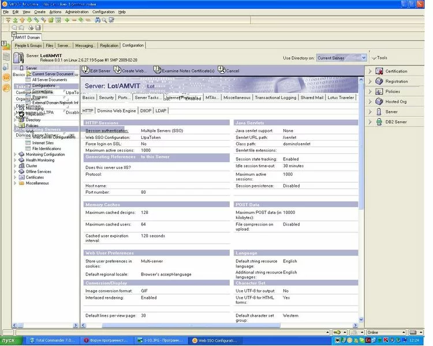Select the Domino Web Engine tab
Image resolution: width=433 pixels, height=346 pixels.
click(x=116, y=110)
